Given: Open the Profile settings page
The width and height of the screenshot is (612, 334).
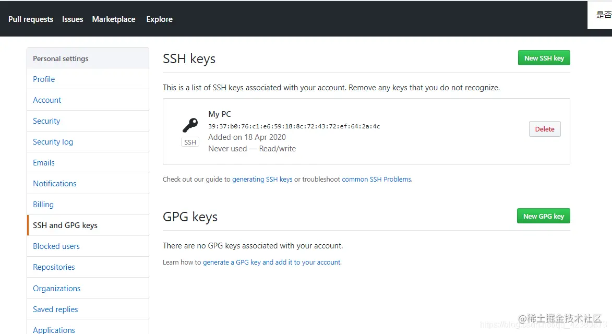Looking at the screenshot, I should [x=44, y=79].
